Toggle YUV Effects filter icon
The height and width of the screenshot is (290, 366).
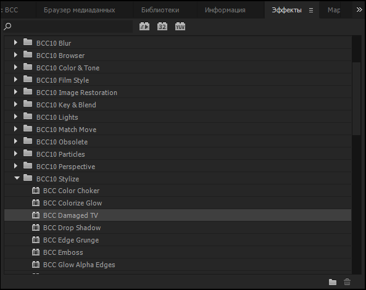[180, 27]
